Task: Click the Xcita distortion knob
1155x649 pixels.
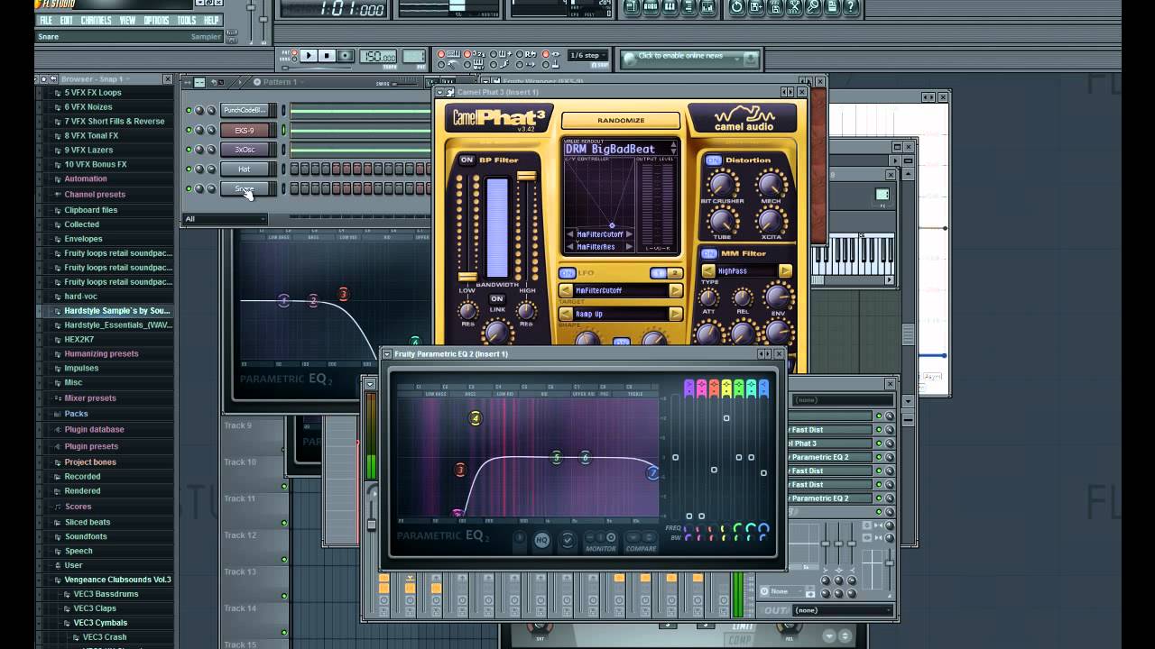Action: coord(771,220)
